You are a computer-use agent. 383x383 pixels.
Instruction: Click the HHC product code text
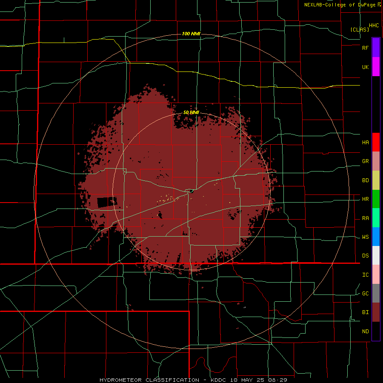tap(374, 26)
